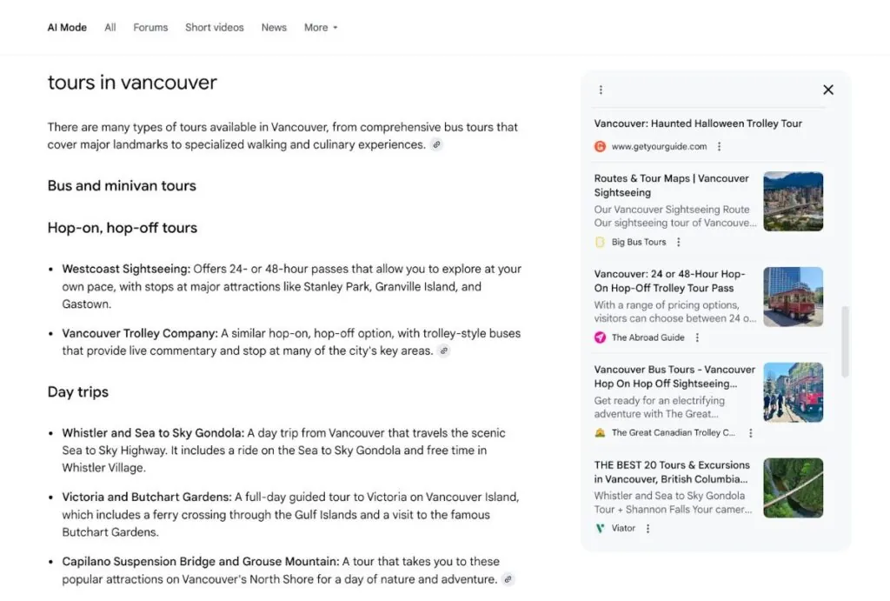This screenshot has height=601, width=890.
Task: Click the 'Westcoast Sightseeing:' bold text
Action: (126, 269)
